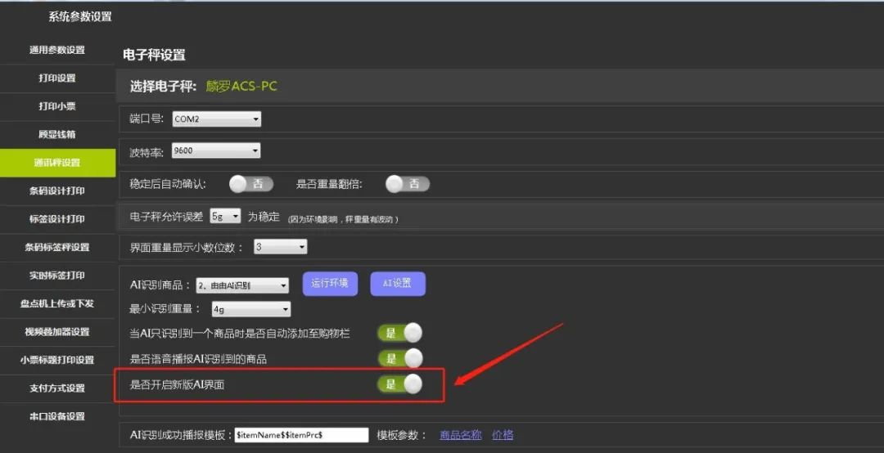884x453 pixels.
Task: Click the 运行环境 button
Action: pos(330,284)
